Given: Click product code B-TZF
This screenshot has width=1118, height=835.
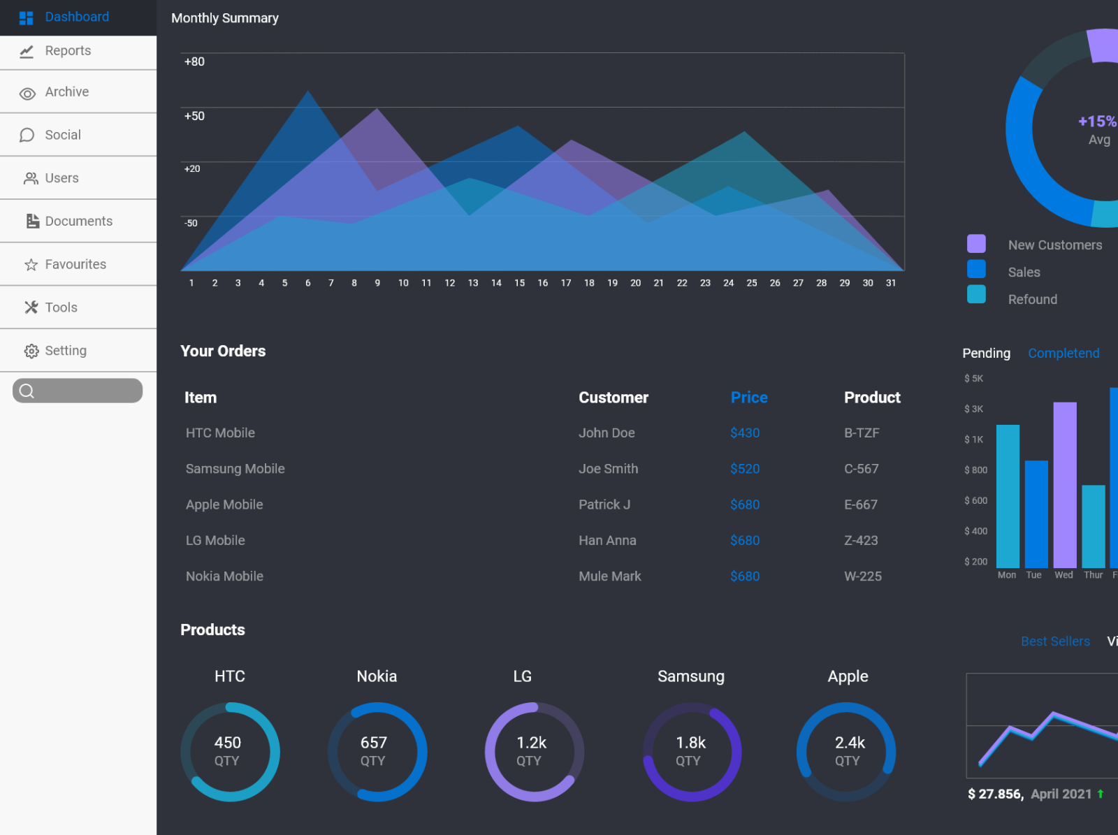Looking at the screenshot, I should 862,433.
